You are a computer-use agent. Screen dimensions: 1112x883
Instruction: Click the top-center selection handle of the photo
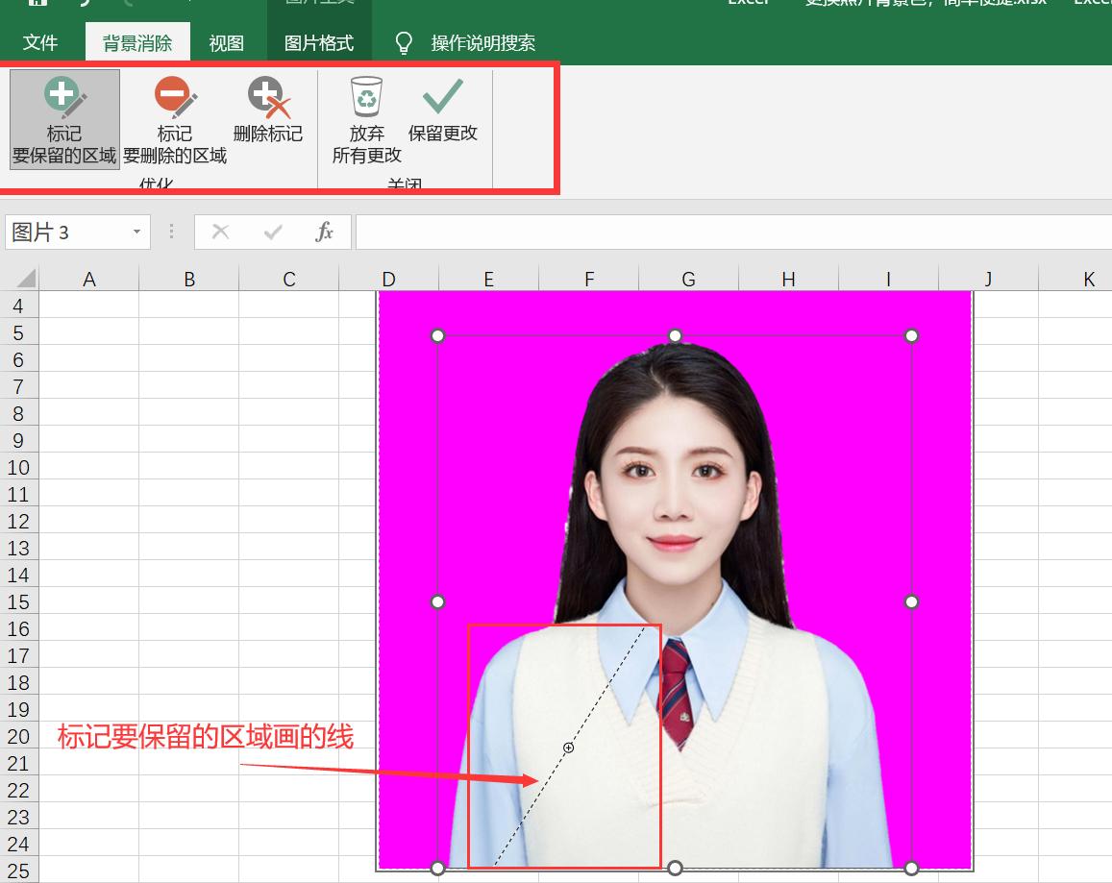click(x=674, y=335)
